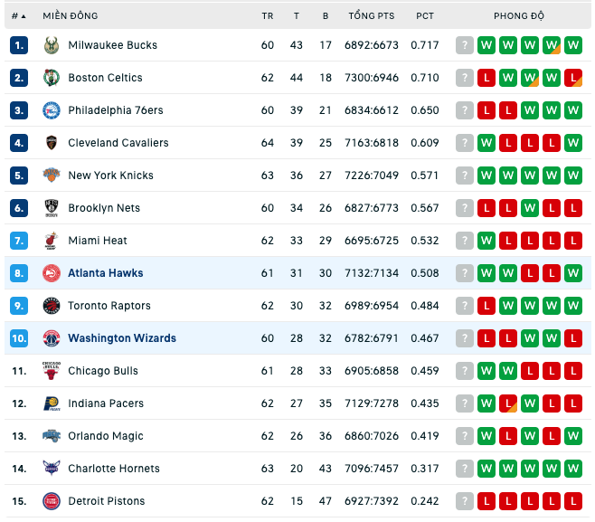Click the orange-cornered L badge for Indiana Pacers
The image size is (595, 522).
coord(508,403)
